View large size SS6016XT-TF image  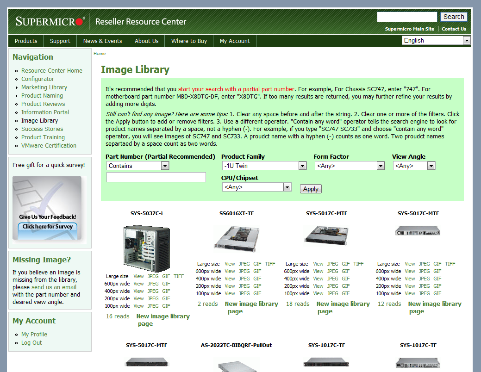tap(230, 264)
